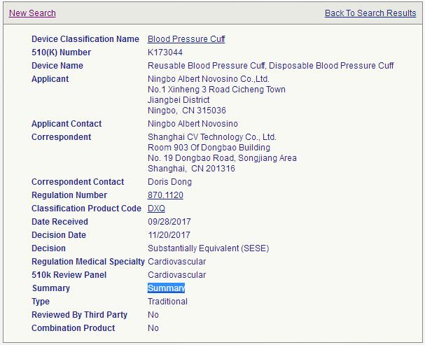Viewport: 425px width, 345px height.
Task: Go Back To Search Results
Action: tap(370, 13)
